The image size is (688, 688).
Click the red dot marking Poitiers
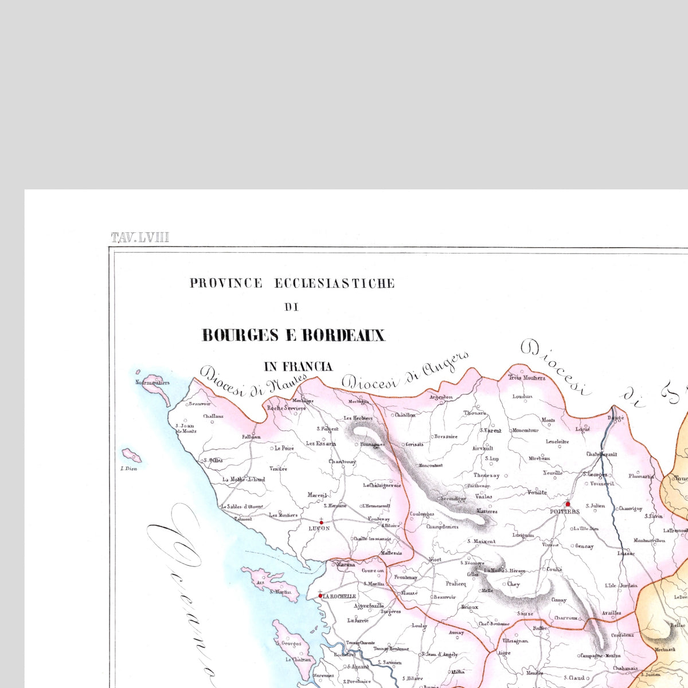[568, 505]
